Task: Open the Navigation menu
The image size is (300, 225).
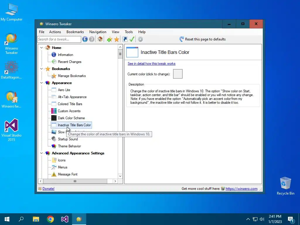Action: [x=98, y=32]
